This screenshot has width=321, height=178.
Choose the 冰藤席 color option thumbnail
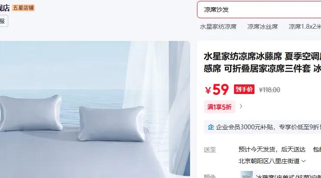click(x=247, y=175)
